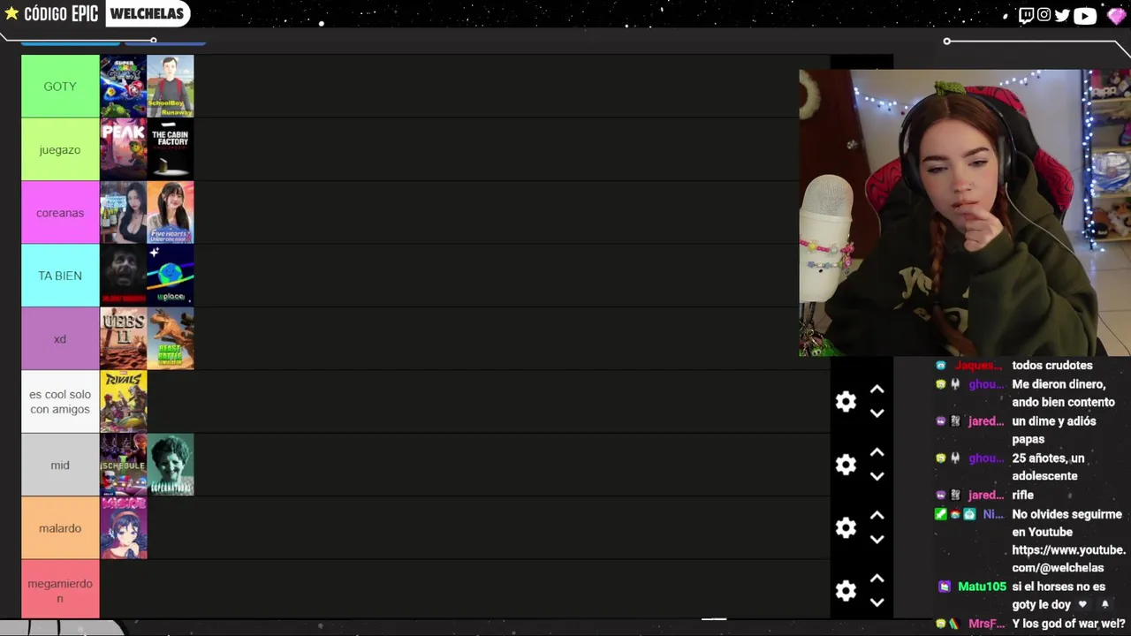Open settings gear for the mid row
This screenshot has width=1131, height=636.
(846, 465)
